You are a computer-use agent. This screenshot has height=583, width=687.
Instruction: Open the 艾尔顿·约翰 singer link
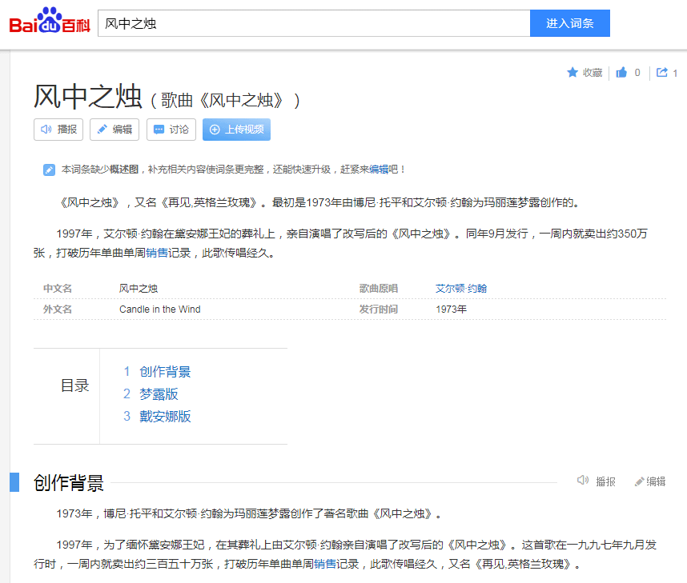[461, 289]
